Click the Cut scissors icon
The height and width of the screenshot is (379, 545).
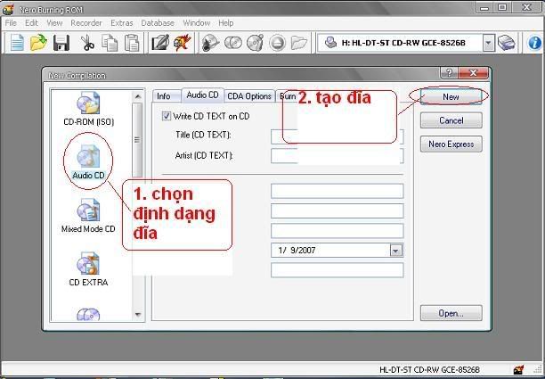(87, 43)
